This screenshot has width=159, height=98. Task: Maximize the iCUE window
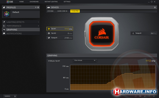152,2
